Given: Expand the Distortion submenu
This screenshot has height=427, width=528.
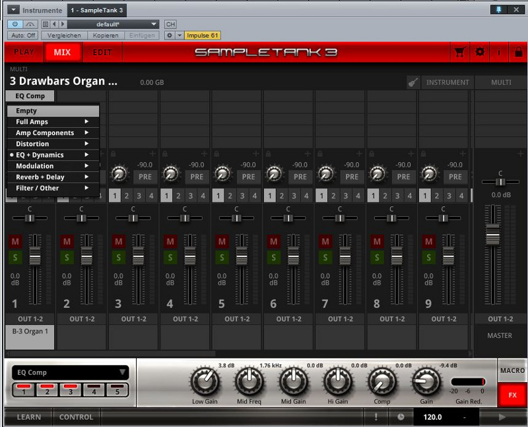Looking at the screenshot, I should click(x=53, y=144).
